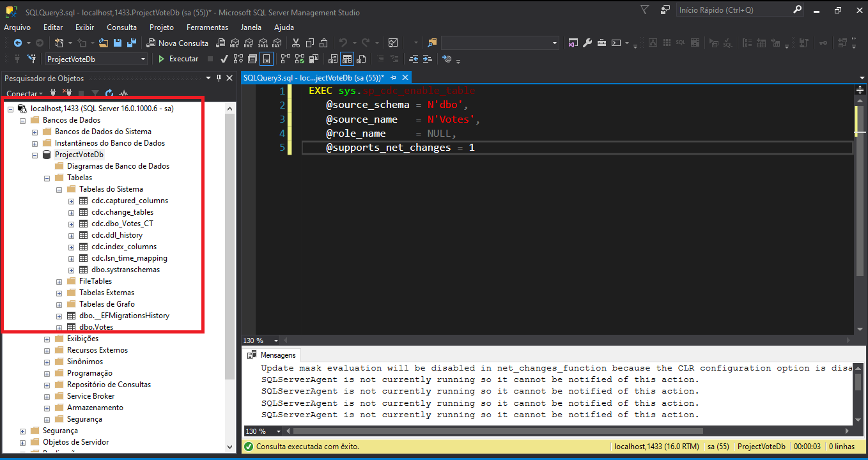Image resolution: width=868 pixels, height=460 pixels.
Task: Select Results to Text option
Action: pos(332,59)
